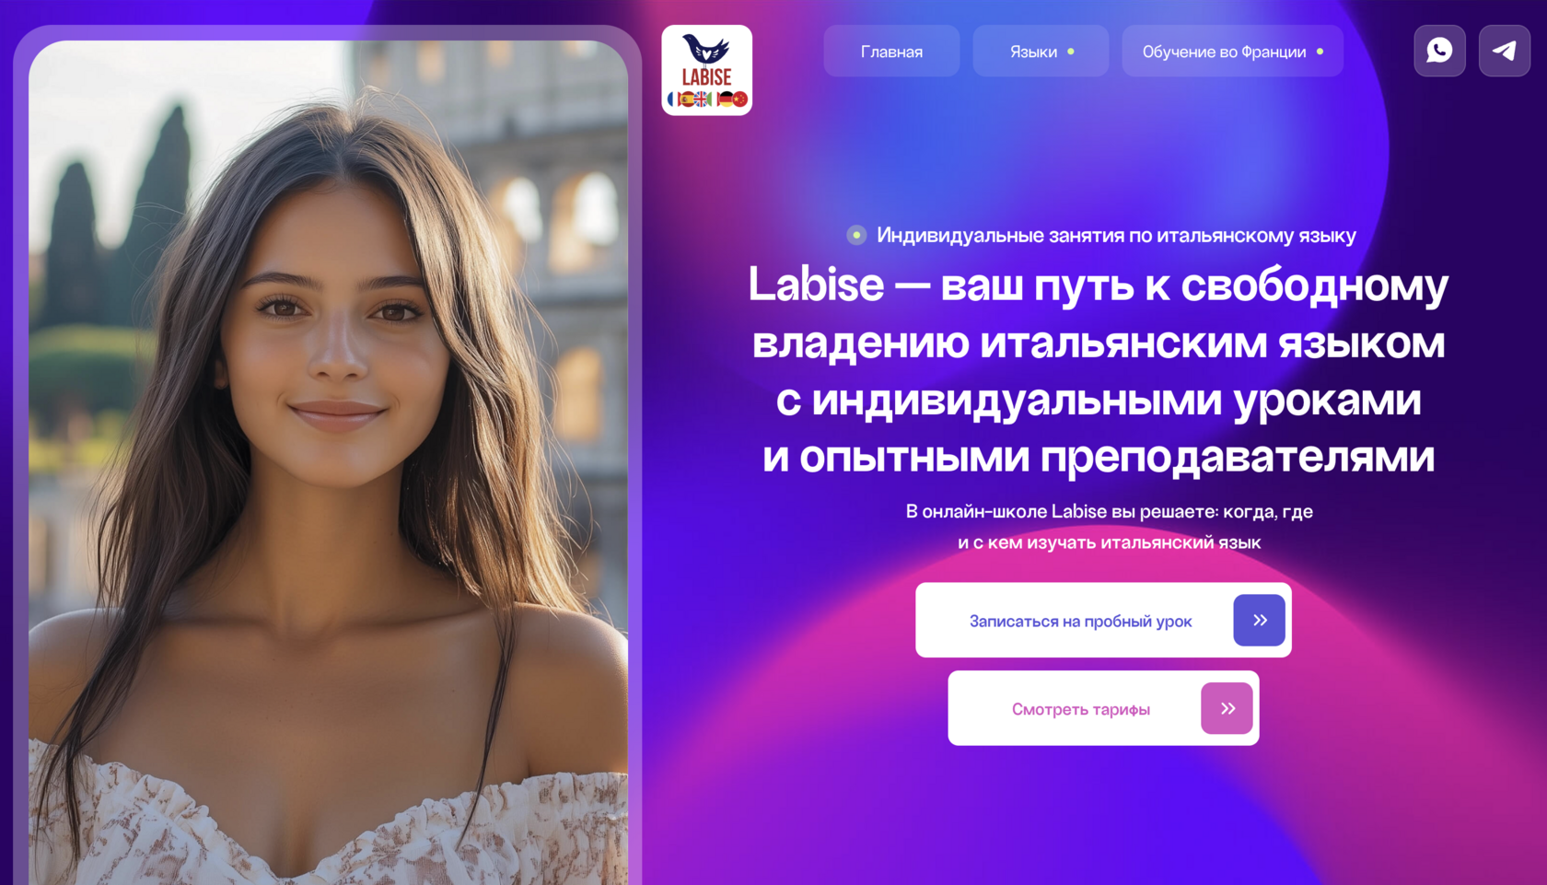
Task: Click the flag icons under the Labise logo
Action: [x=706, y=99]
